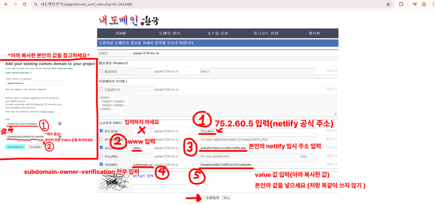Image resolution: width=435 pixels, height=204 pixels.
Task: Open the HOME menu item
Action: click(x=121, y=33)
